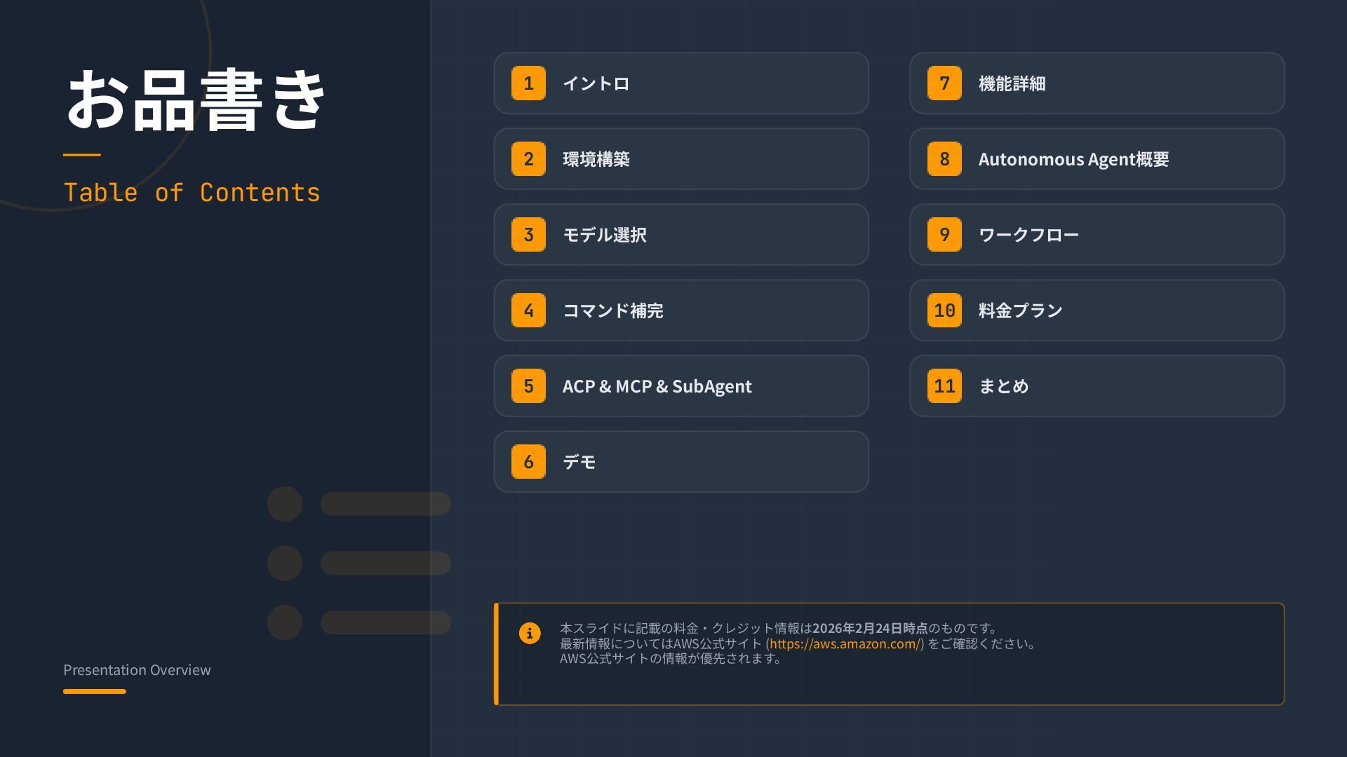Click the orange number 1 badge
The image size is (1347, 757).
coord(528,83)
